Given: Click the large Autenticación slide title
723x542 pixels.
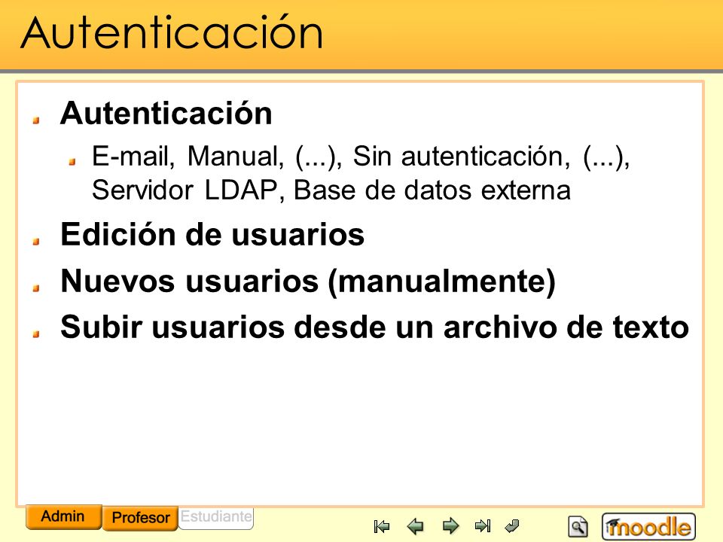Looking at the screenshot, I should click(172, 32).
